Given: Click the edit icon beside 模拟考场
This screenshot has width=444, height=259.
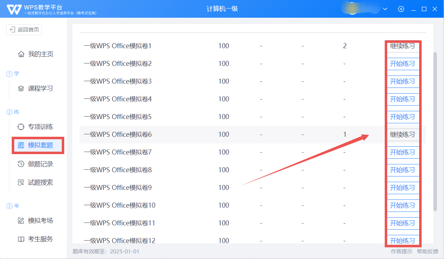Looking at the screenshot, I should point(21,221).
